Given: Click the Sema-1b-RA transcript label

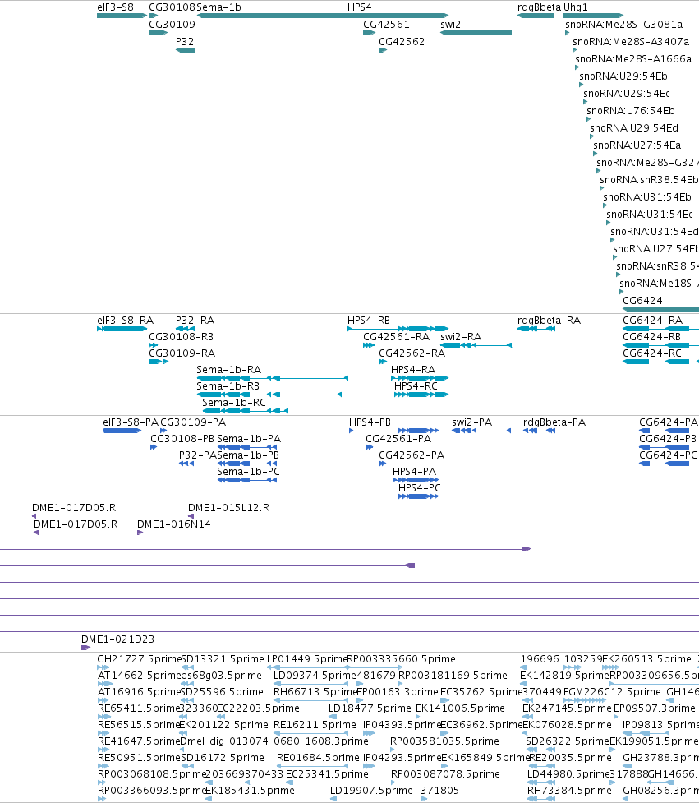Looking at the screenshot, I should (x=228, y=369).
